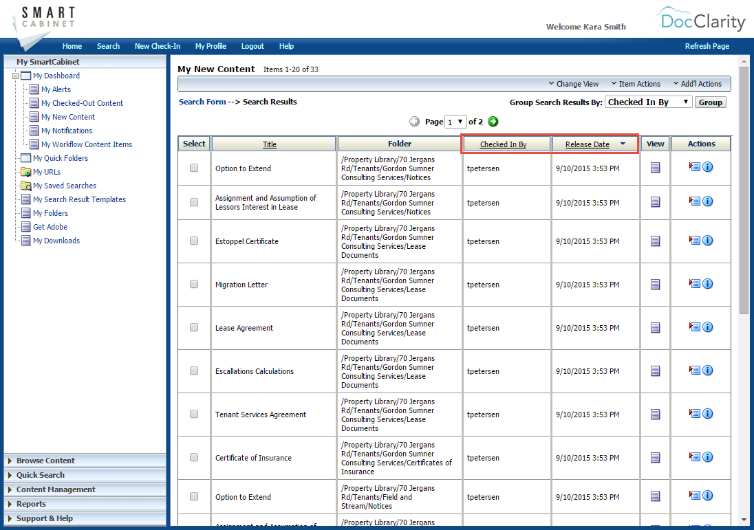Screen dimensions: 754x530
Task: Open the New Check-In menu
Action: tap(157, 46)
